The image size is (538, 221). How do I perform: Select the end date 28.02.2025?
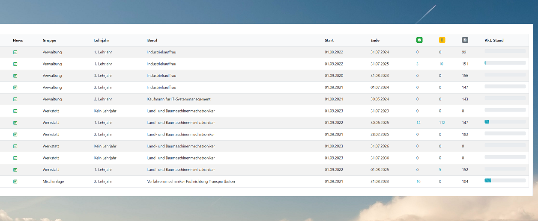point(380,134)
